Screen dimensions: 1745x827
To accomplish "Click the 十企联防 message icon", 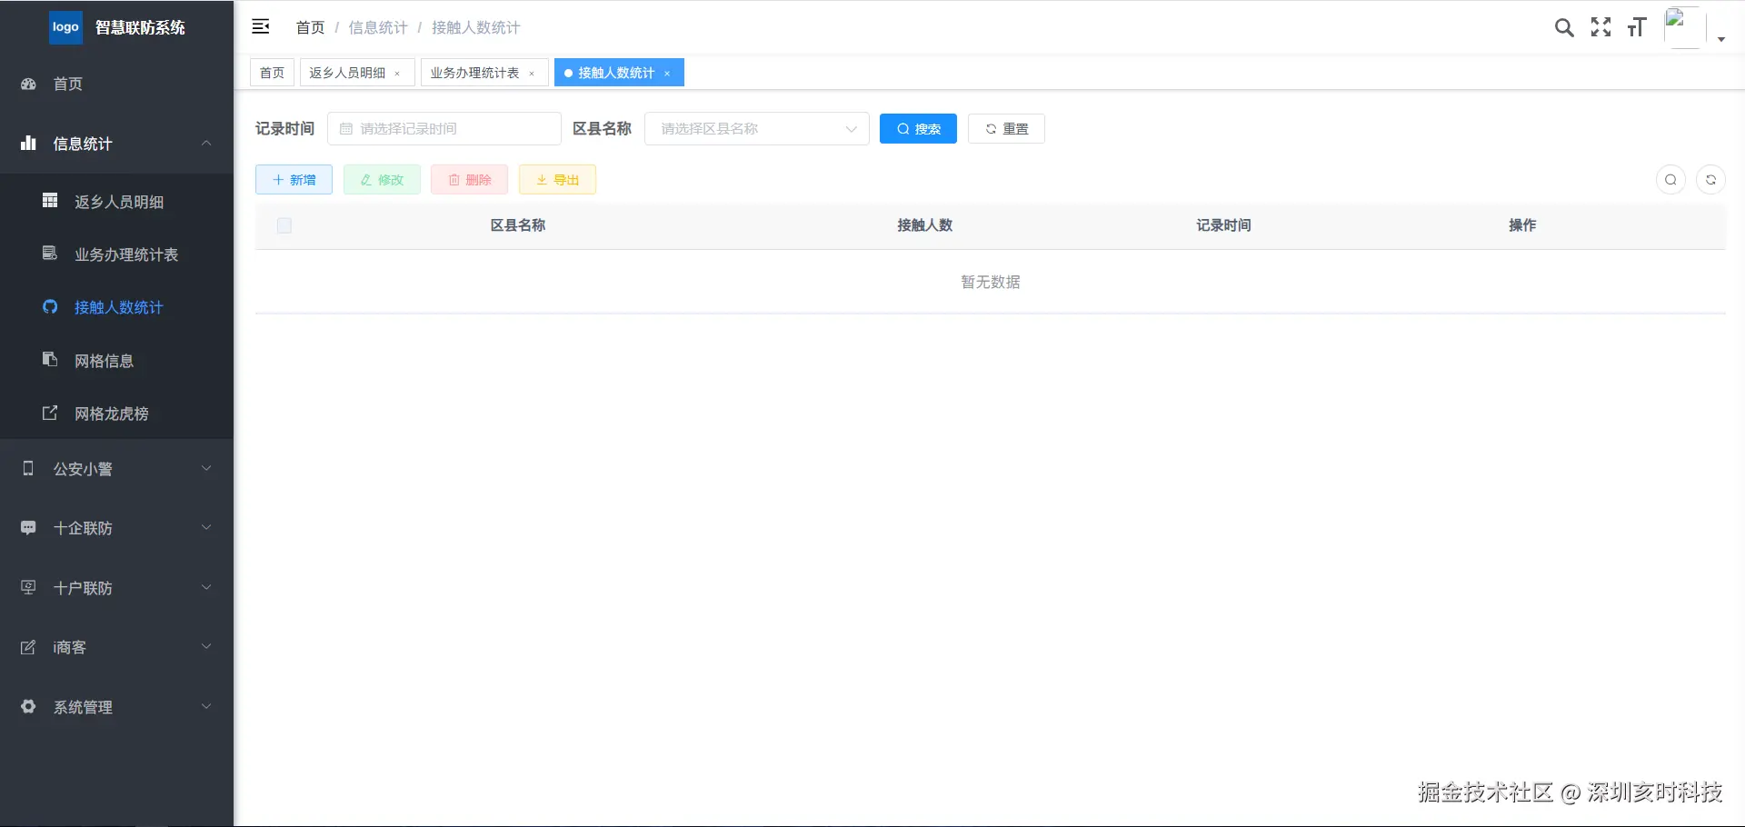I will (x=28, y=528).
